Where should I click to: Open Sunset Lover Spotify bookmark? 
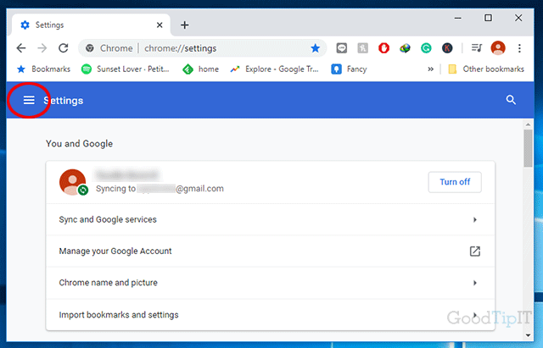tap(125, 69)
